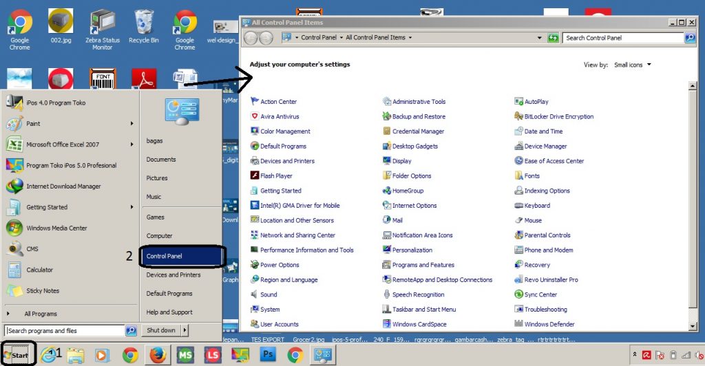Click Control Panel scrollbar up arrow

pos(693,86)
